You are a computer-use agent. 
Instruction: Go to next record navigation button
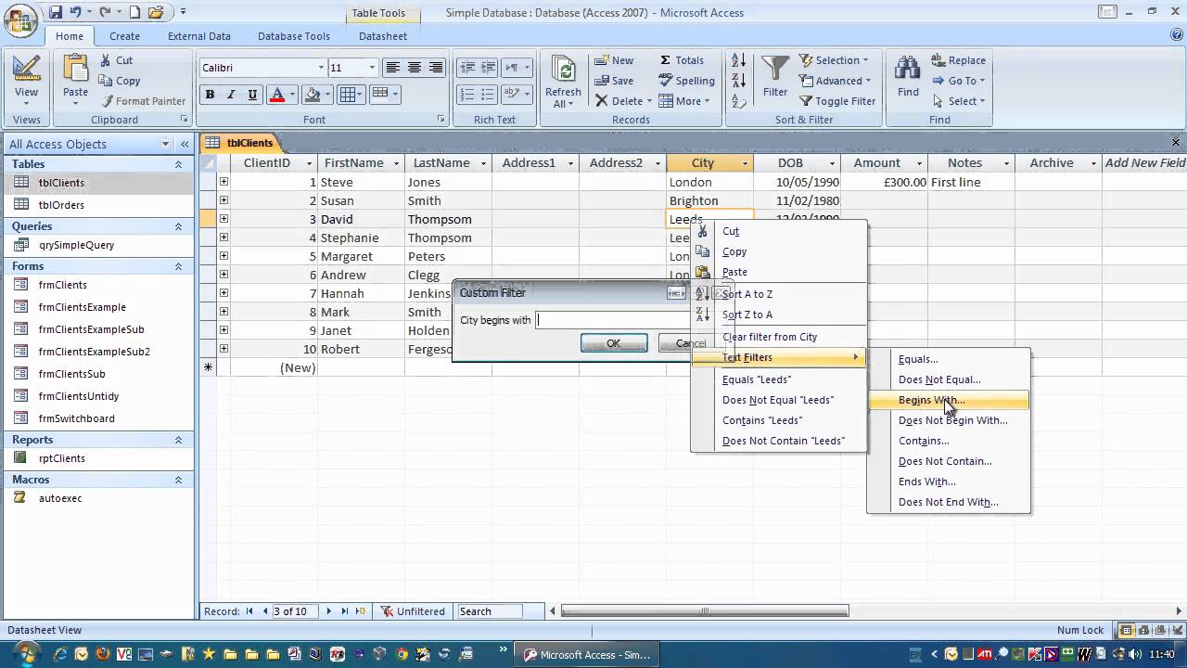[x=328, y=611]
